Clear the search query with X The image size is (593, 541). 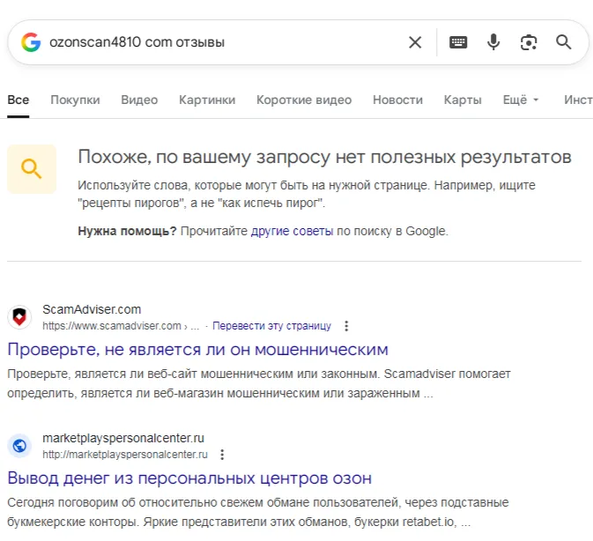(x=415, y=42)
